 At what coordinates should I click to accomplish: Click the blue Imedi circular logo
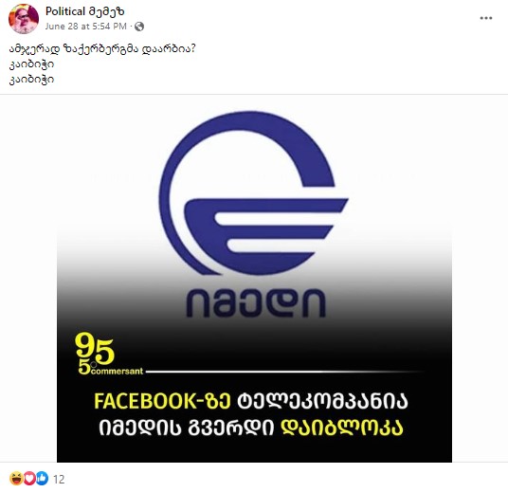253,193
